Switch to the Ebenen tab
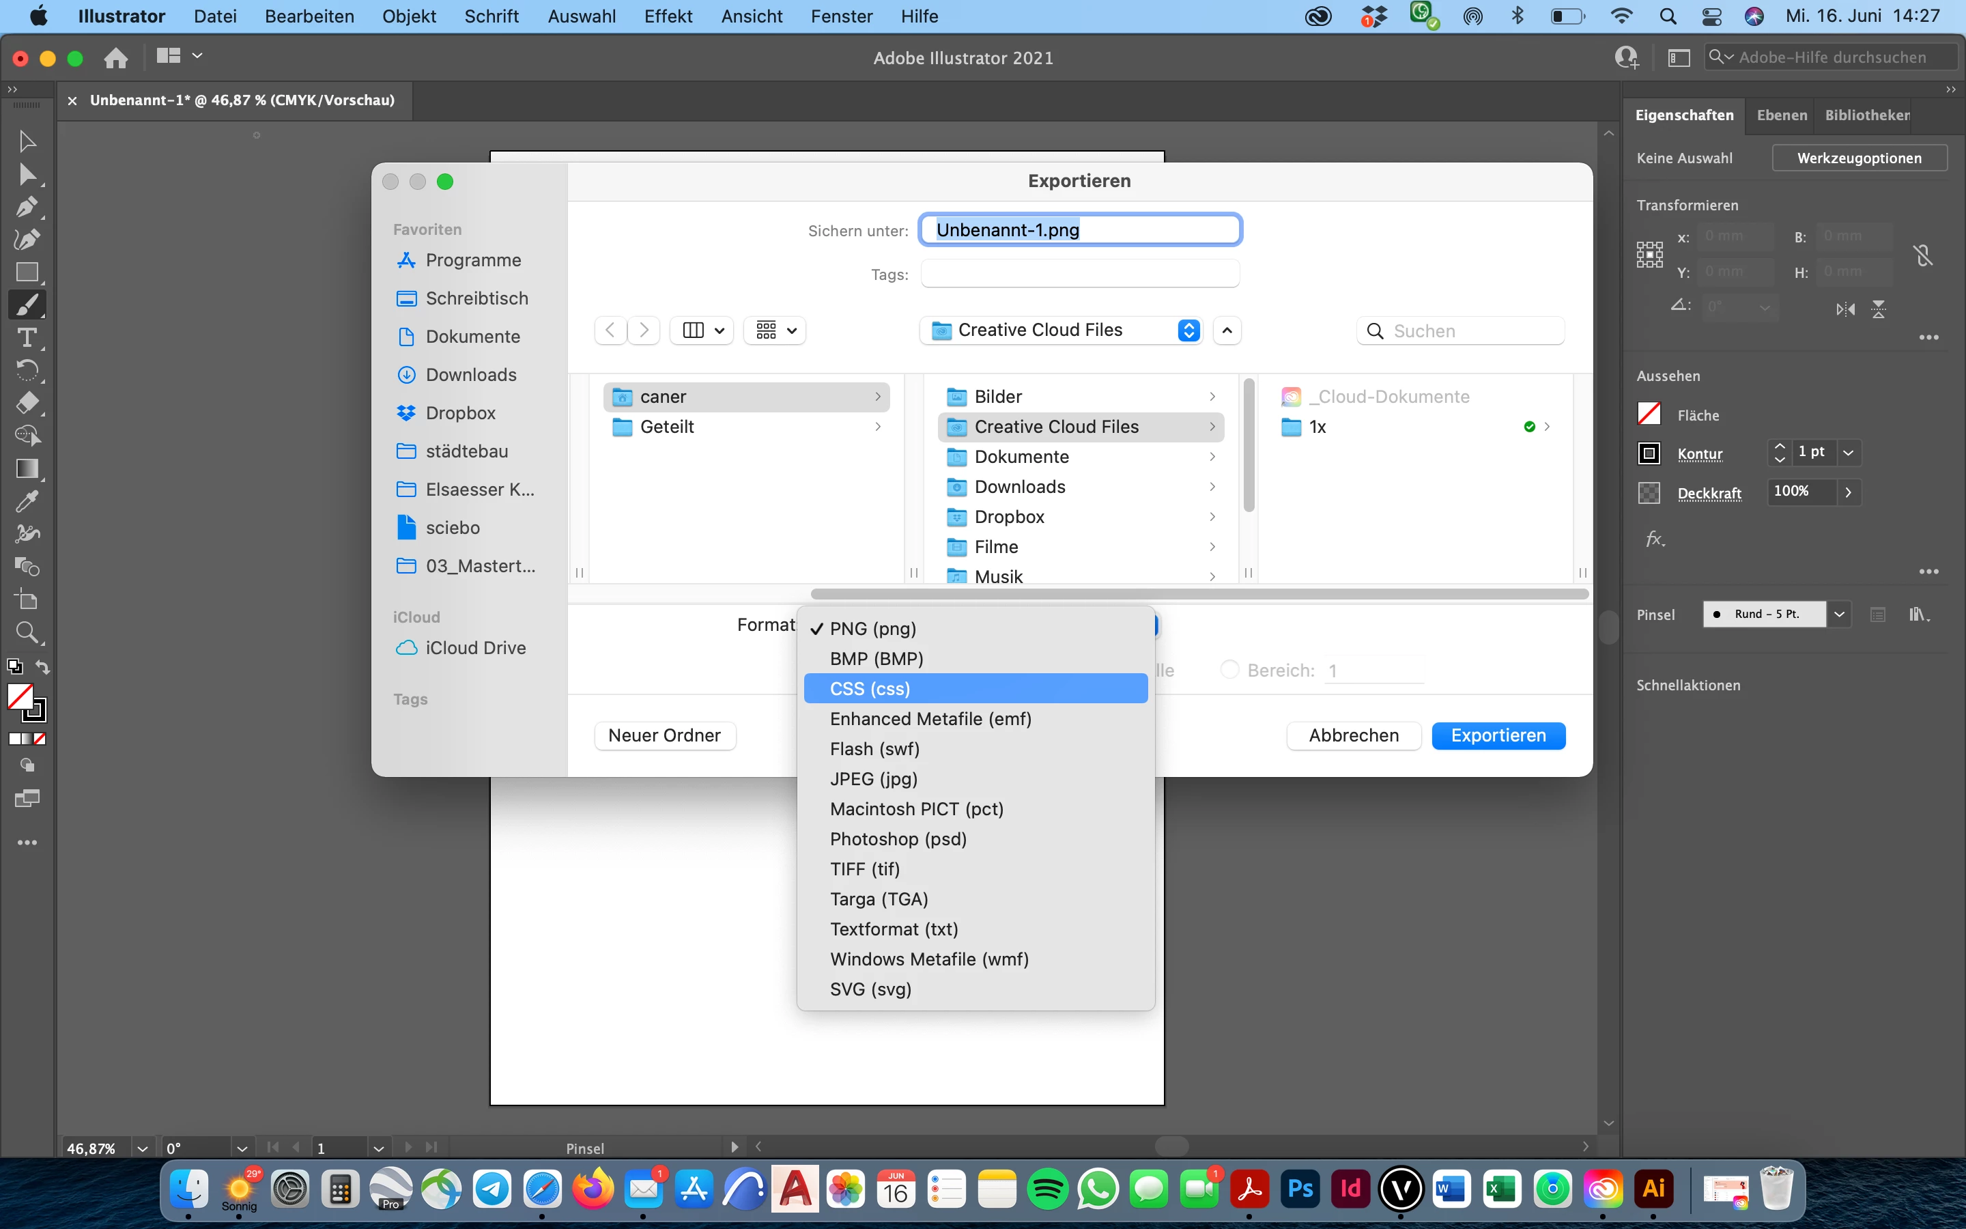This screenshot has height=1229, width=1966. pos(1782,115)
